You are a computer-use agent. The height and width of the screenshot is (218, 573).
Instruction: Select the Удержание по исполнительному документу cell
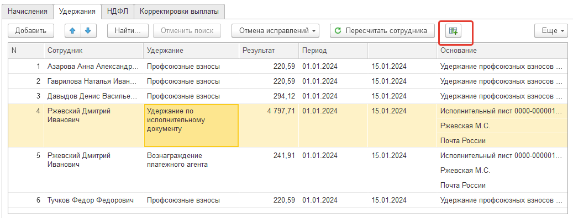pyautogui.click(x=191, y=126)
